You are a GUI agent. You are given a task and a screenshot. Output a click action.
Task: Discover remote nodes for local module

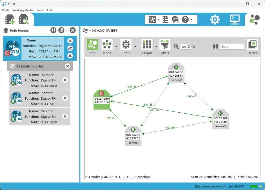pos(70,48)
